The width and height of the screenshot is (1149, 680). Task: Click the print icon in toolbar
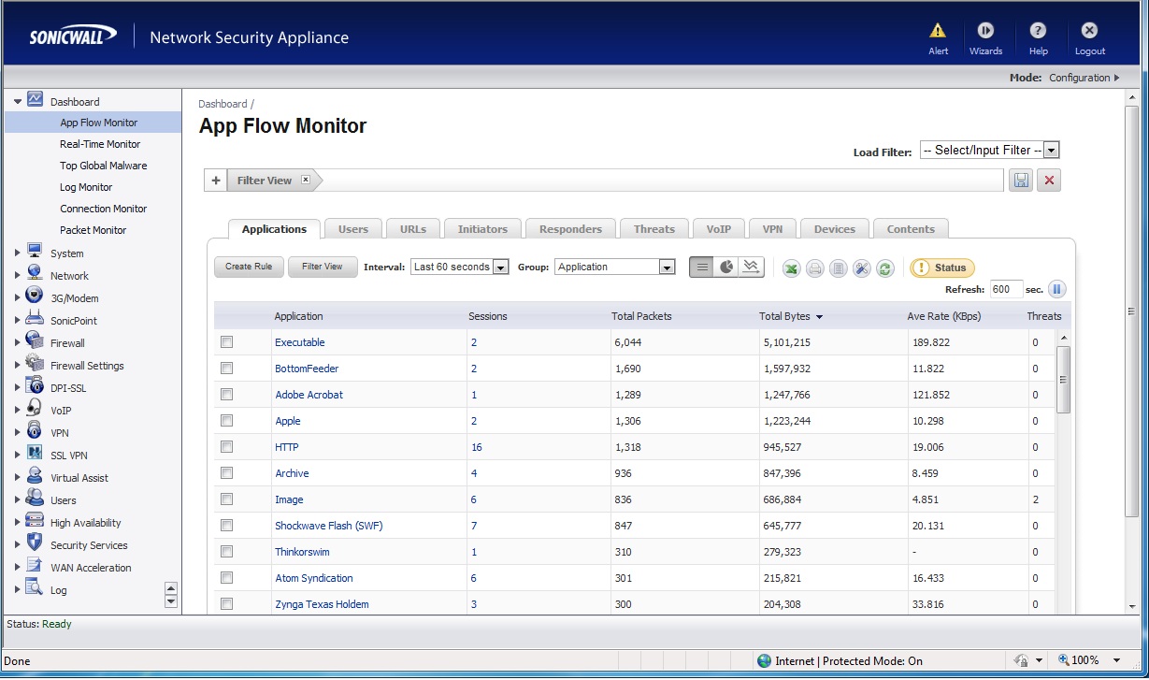[x=814, y=268]
